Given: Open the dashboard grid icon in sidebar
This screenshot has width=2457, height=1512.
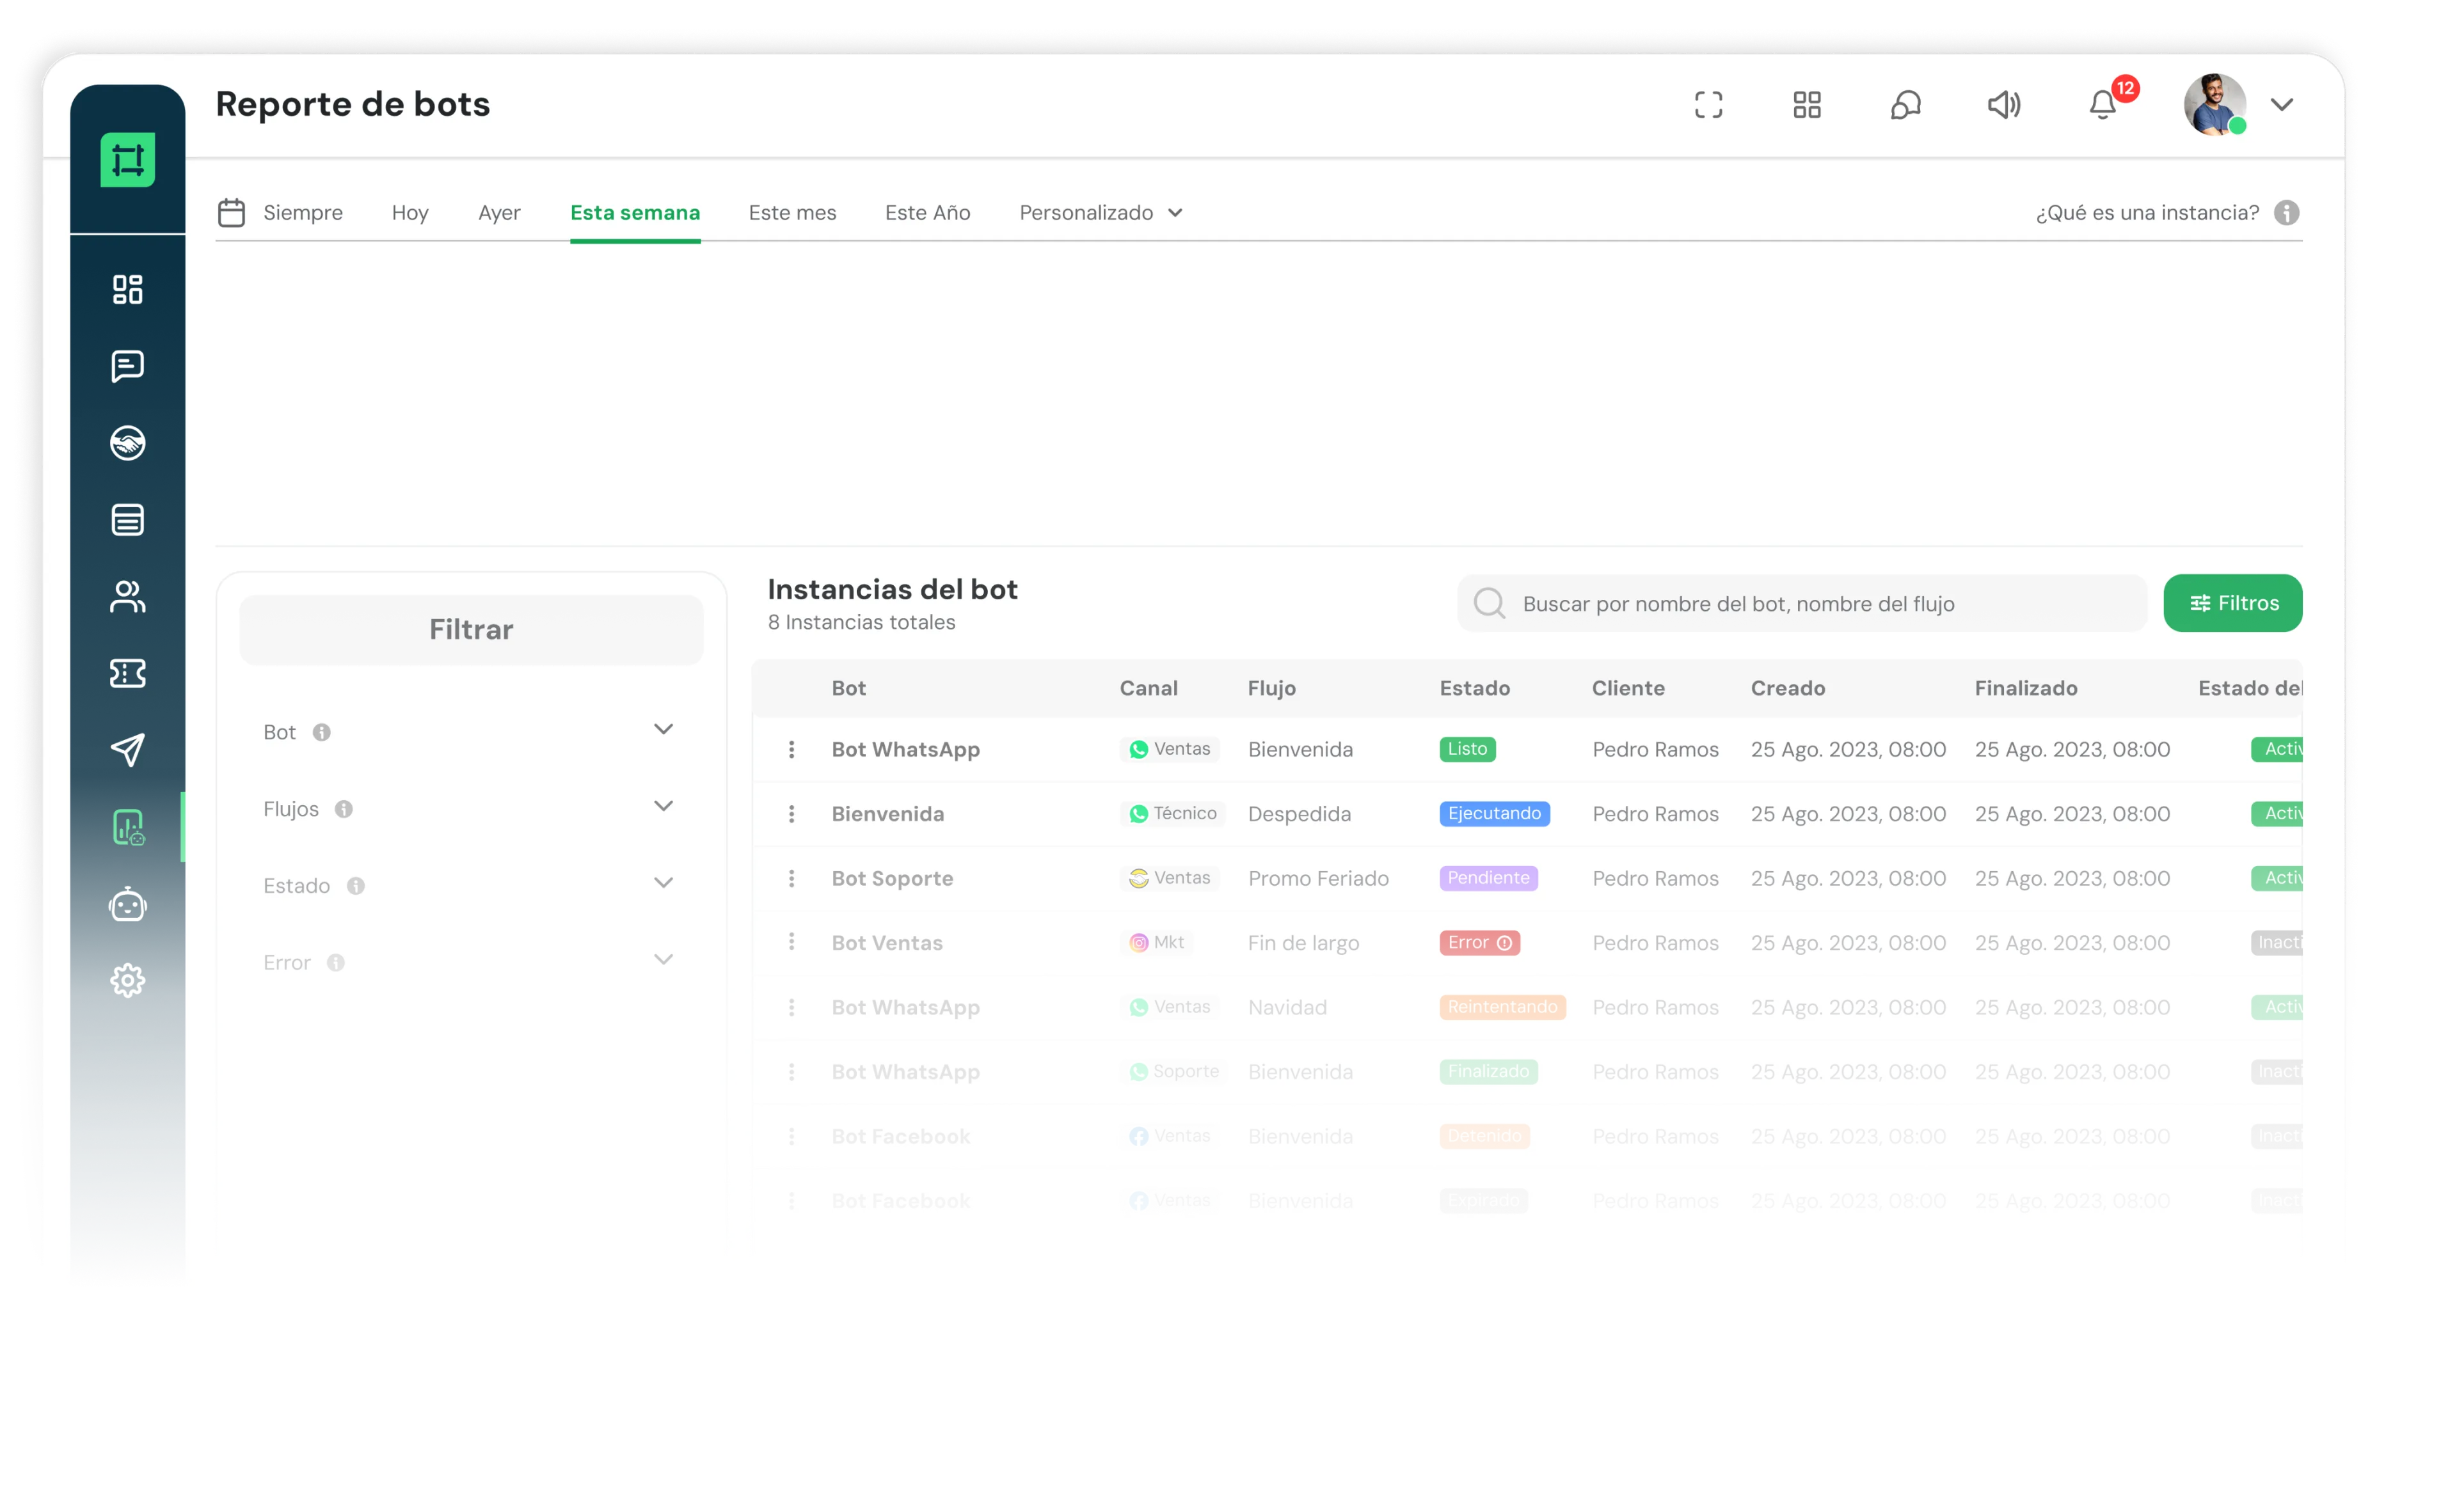Looking at the screenshot, I should (127, 290).
